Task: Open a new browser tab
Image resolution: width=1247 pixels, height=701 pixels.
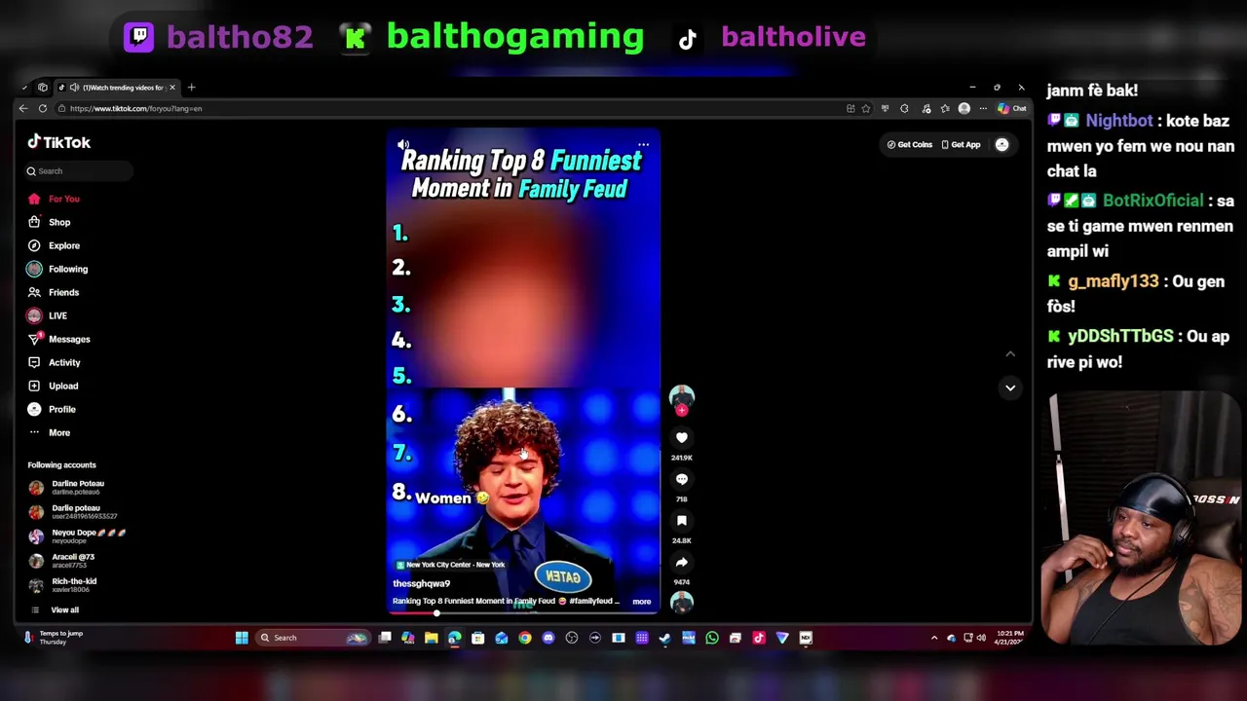Action: click(x=191, y=88)
